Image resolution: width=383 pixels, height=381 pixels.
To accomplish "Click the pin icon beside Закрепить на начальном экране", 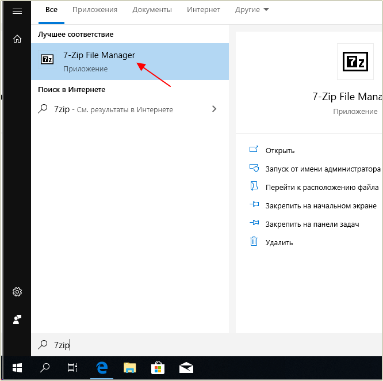I will pos(254,204).
